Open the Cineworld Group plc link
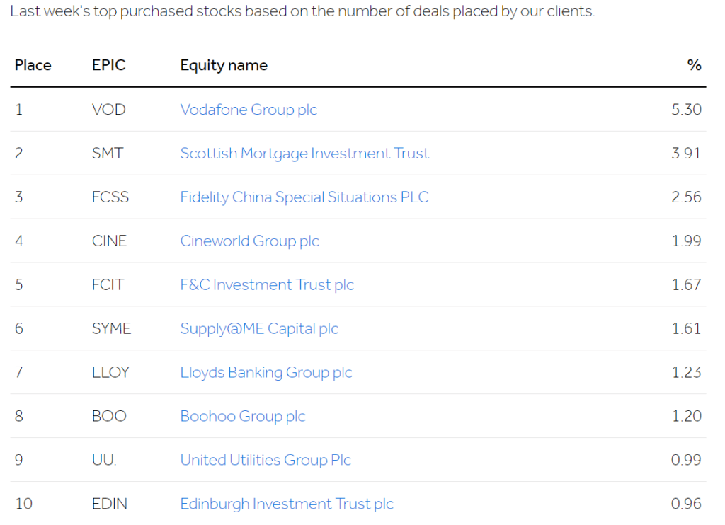The height and width of the screenshot is (525, 725). (249, 241)
